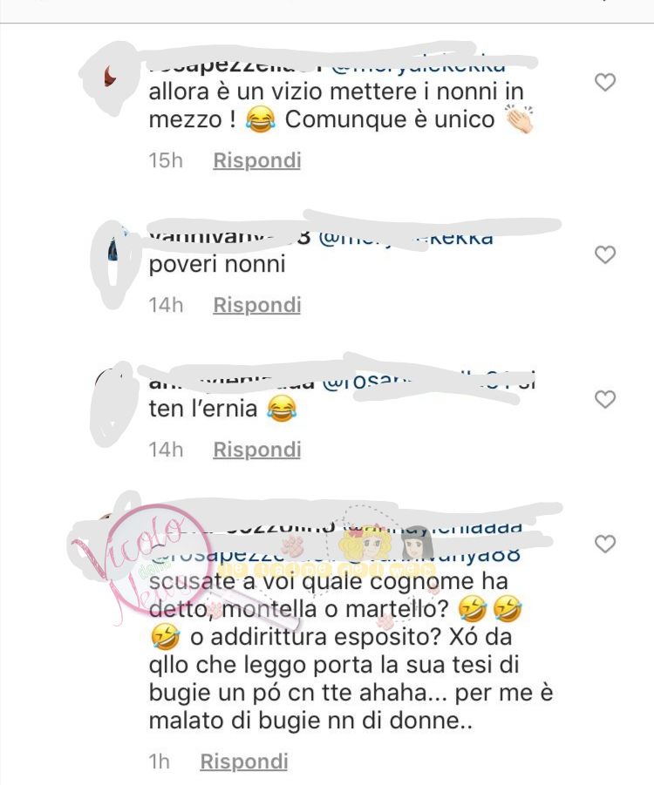Image resolution: width=654 pixels, height=785 pixels.
Task: Reply to the comment posted 1h ago
Action: 244,761
